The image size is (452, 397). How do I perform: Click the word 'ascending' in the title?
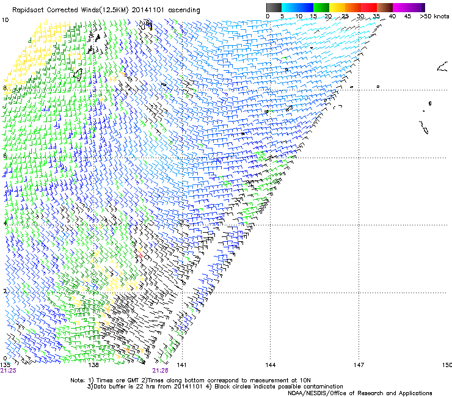click(x=184, y=10)
